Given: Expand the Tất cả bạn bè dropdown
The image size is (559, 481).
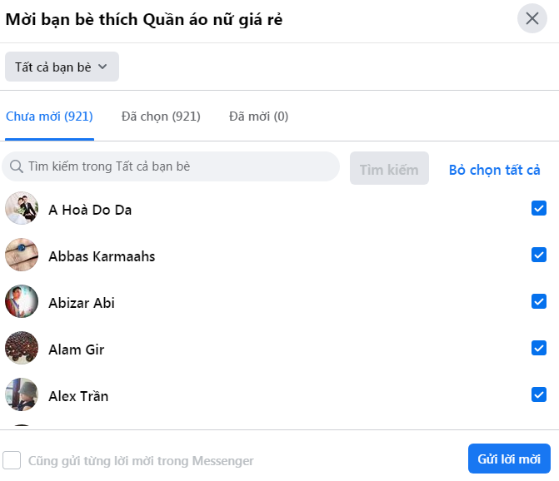Looking at the screenshot, I should pyautogui.click(x=62, y=67).
